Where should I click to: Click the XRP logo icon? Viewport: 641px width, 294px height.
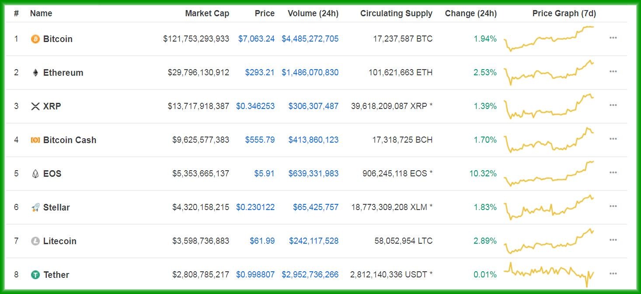(35, 106)
